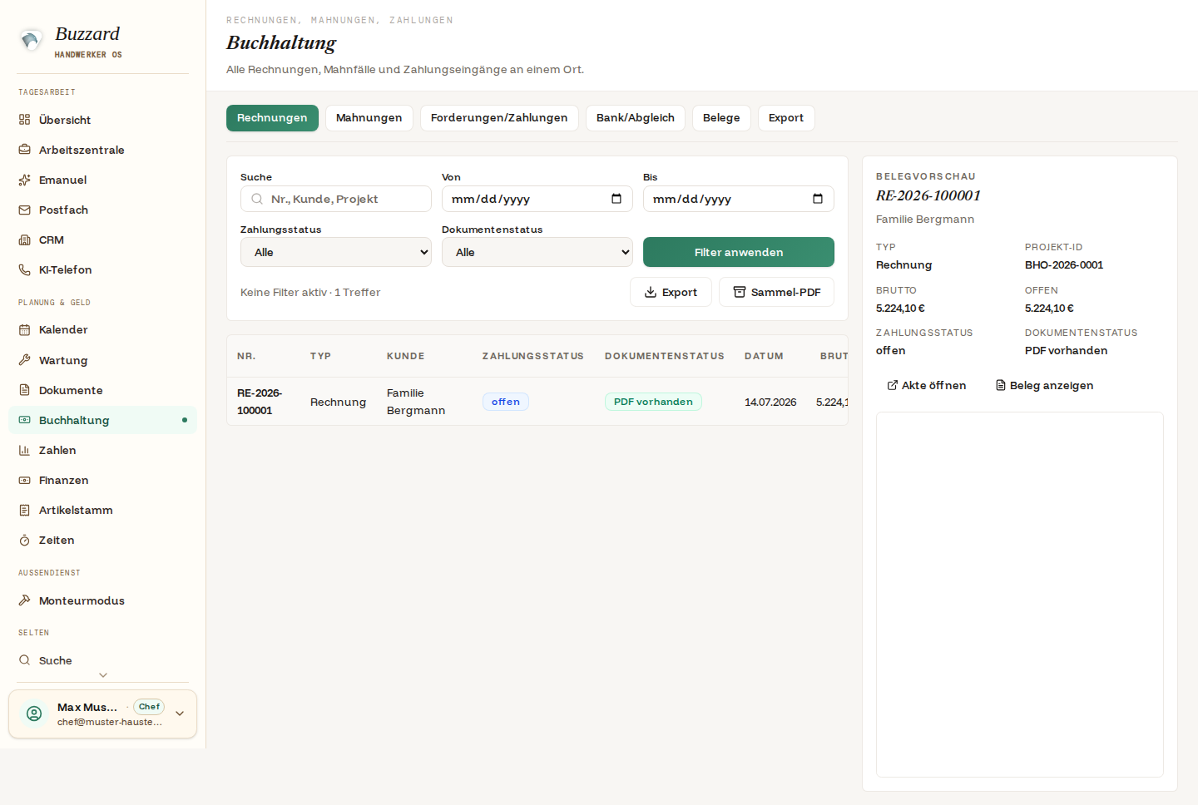
Task: Click the DOKUMENTENSTATUS column header
Action: point(665,356)
